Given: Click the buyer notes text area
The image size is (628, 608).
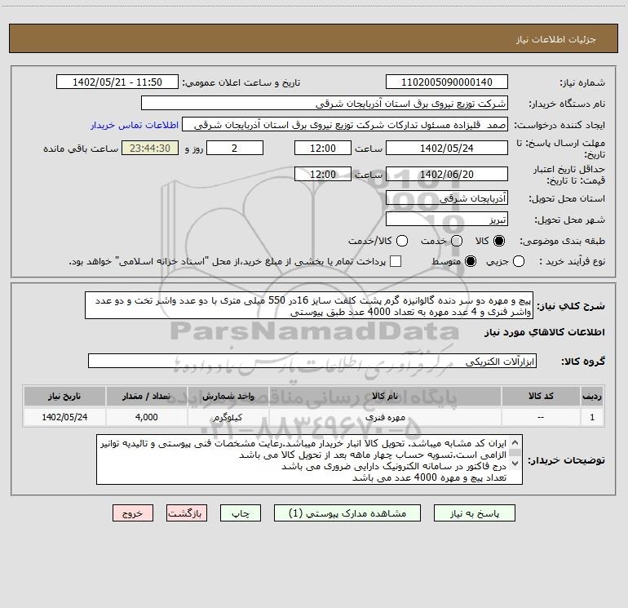Looking at the screenshot, I should [309, 459].
